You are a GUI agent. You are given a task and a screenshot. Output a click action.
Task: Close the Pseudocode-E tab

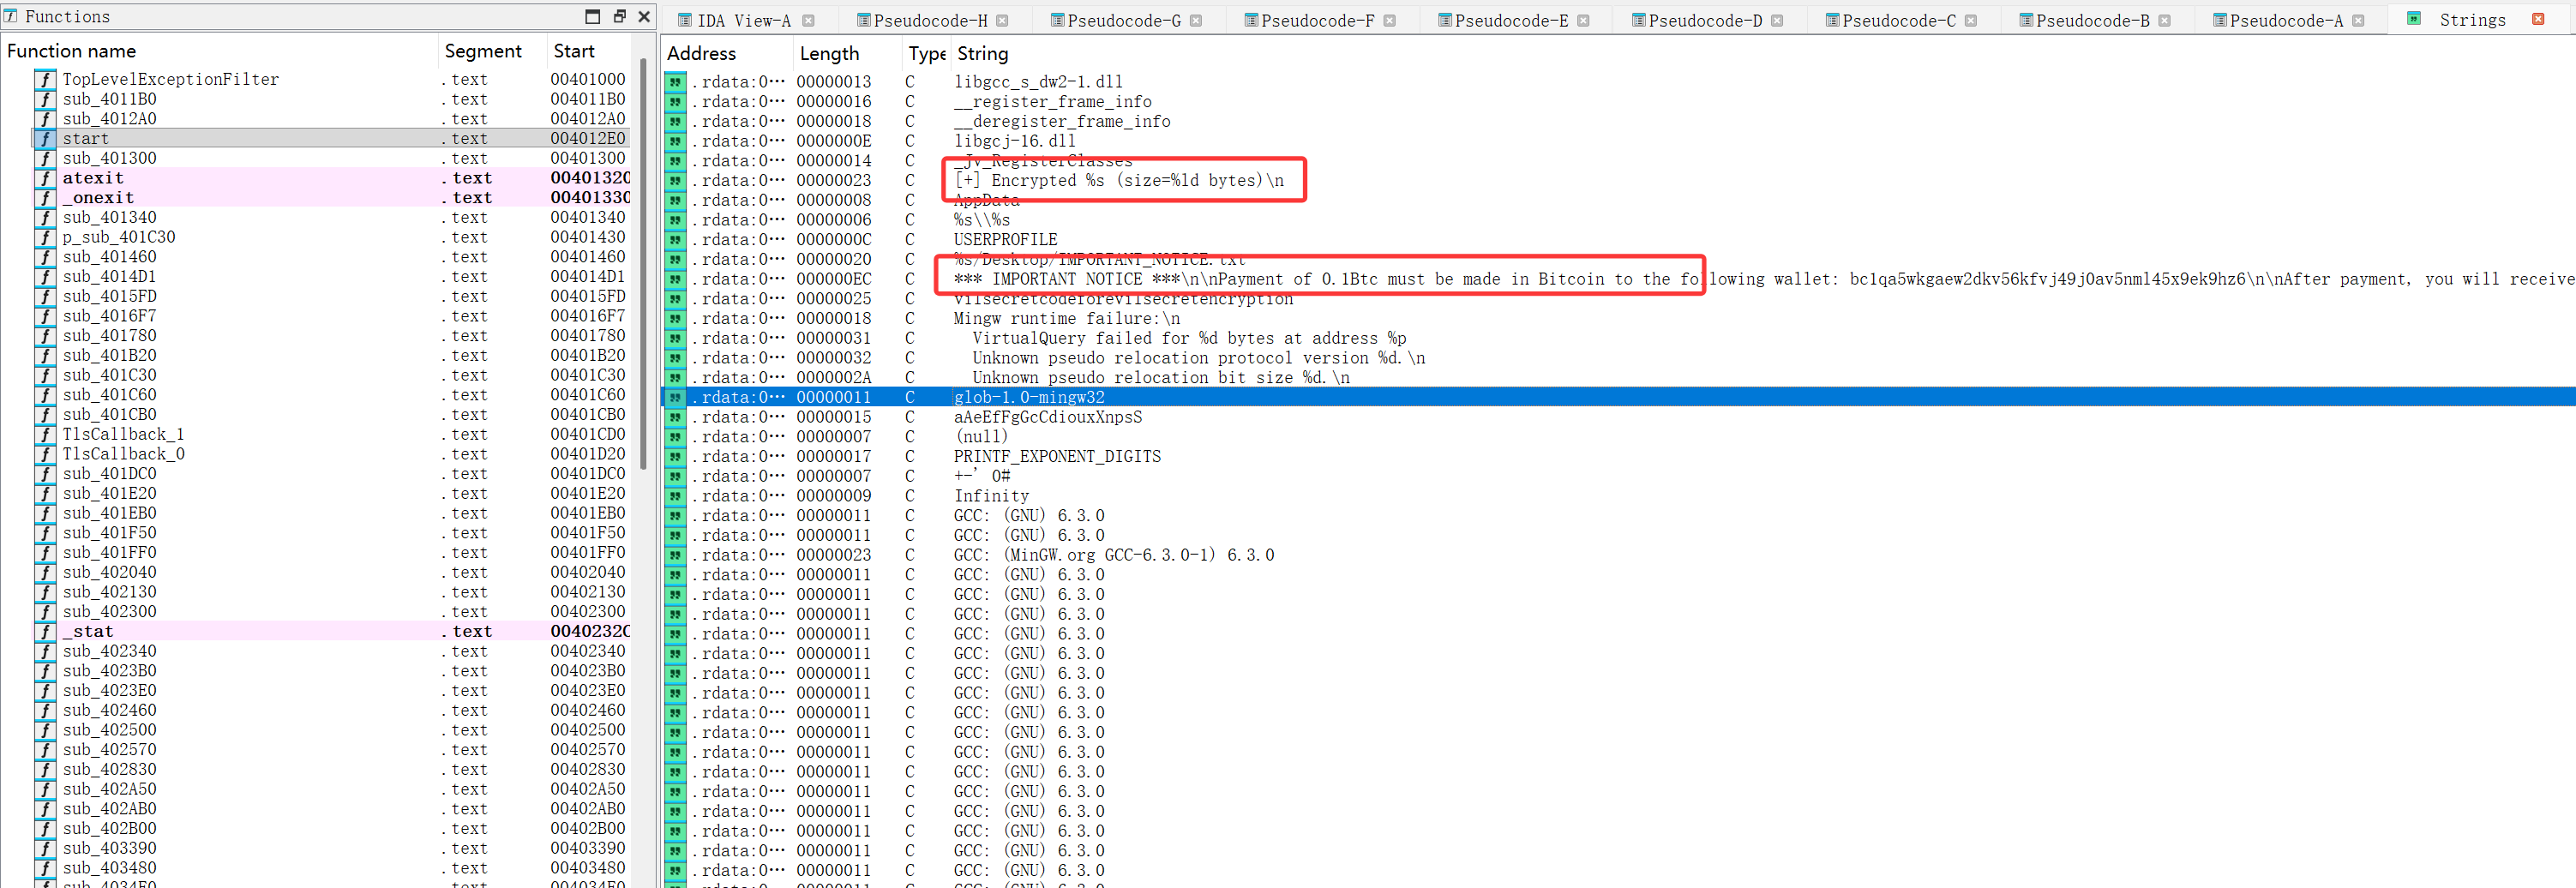click(1583, 20)
